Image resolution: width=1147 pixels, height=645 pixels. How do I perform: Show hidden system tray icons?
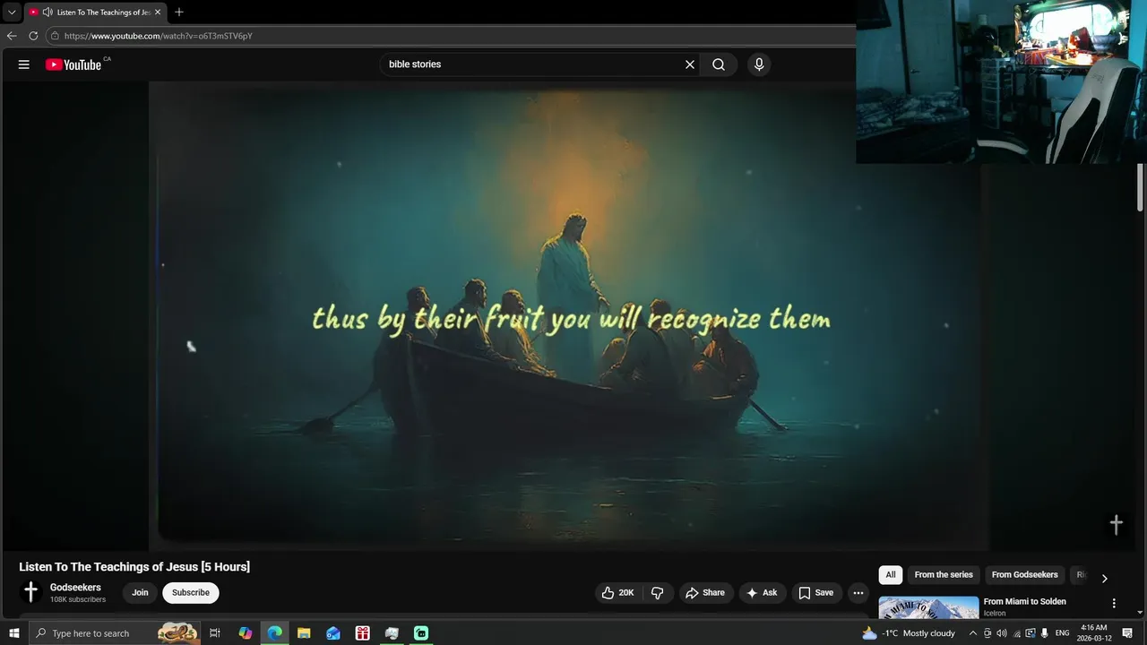pyautogui.click(x=973, y=633)
